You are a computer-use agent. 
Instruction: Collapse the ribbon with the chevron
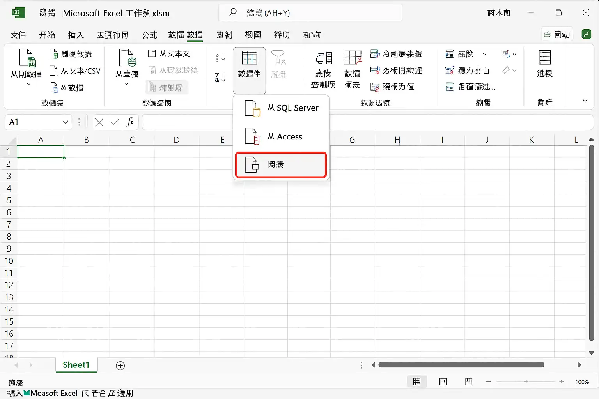[585, 101]
